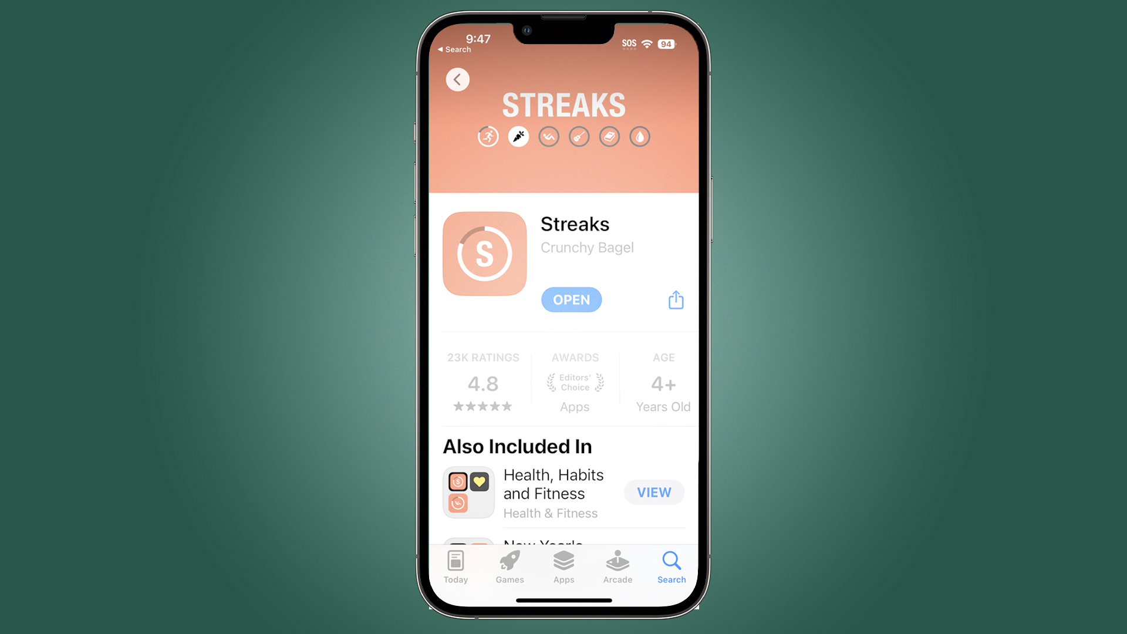This screenshot has width=1127, height=634.
Task: View Health, Habits and Fitness collection
Action: pyautogui.click(x=653, y=493)
